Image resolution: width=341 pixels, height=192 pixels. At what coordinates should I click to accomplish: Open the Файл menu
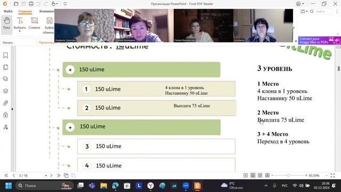coord(8,11)
